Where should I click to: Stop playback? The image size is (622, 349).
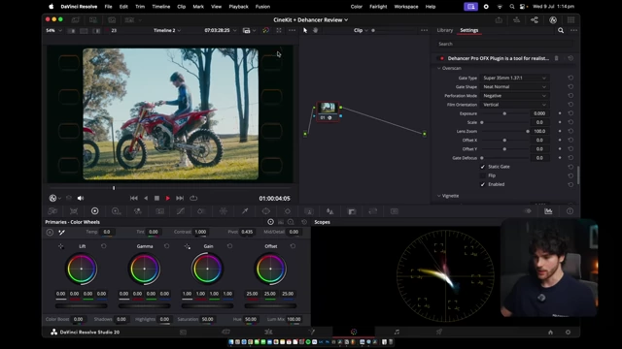coord(156,198)
